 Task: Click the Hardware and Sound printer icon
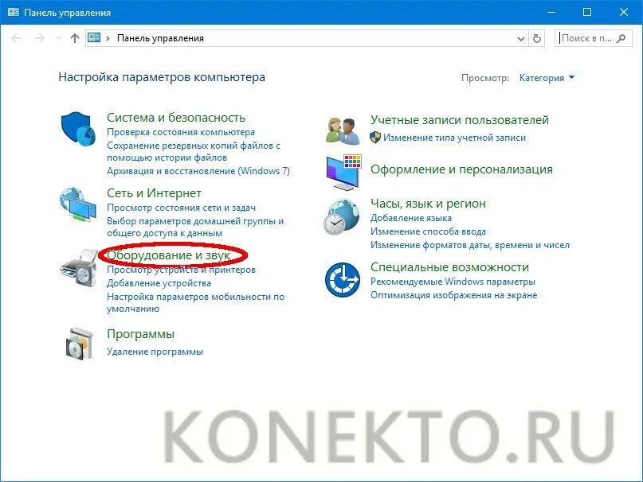point(79,267)
